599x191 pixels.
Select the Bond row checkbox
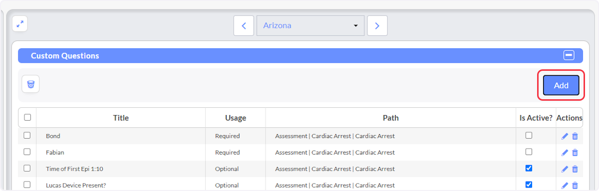[27, 135]
